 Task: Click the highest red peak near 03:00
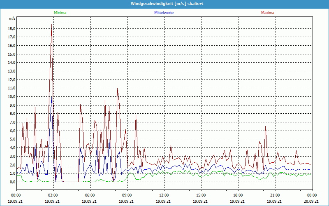[x=51, y=26]
